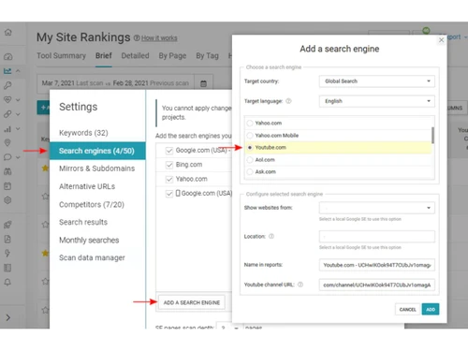Click the Name in reports field

(376, 265)
